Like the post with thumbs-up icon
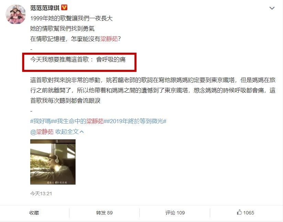 point(239,212)
